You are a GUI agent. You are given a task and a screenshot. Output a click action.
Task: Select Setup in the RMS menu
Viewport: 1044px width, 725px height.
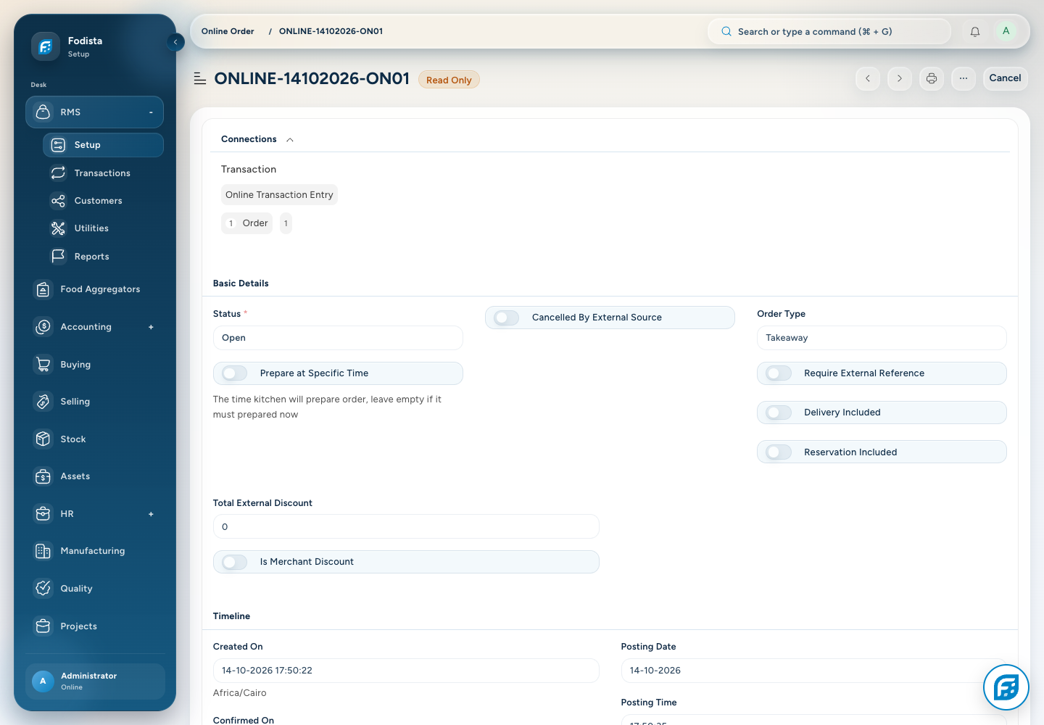103,145
